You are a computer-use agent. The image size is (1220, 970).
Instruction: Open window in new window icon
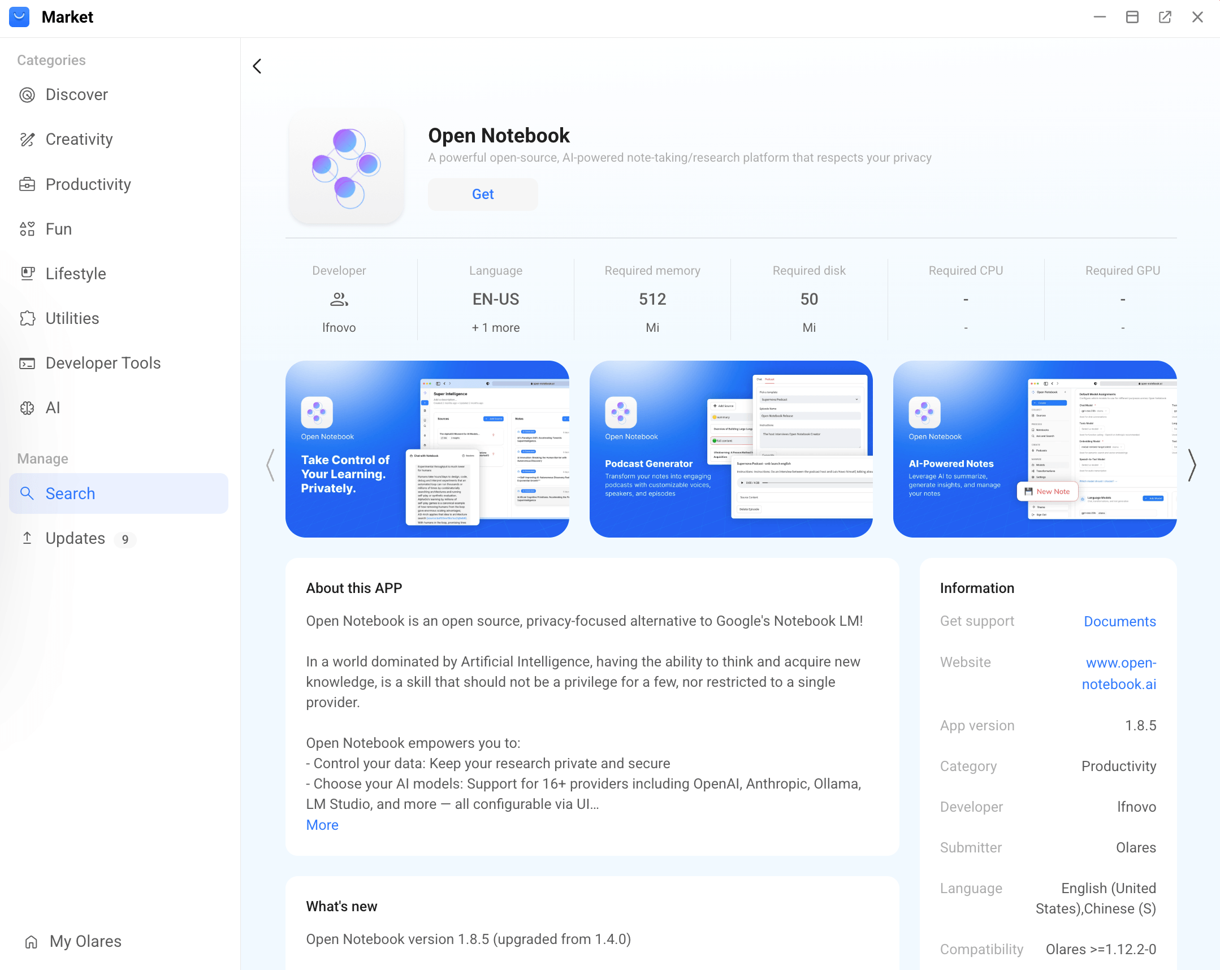[1165, 17]
